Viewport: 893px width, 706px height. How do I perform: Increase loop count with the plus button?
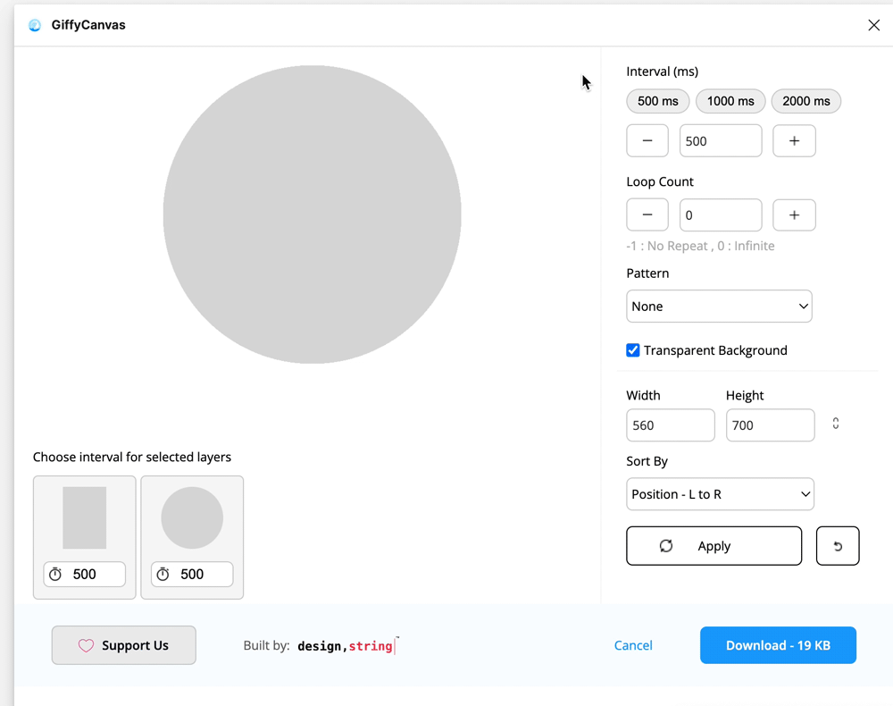(x=794, y=214)
